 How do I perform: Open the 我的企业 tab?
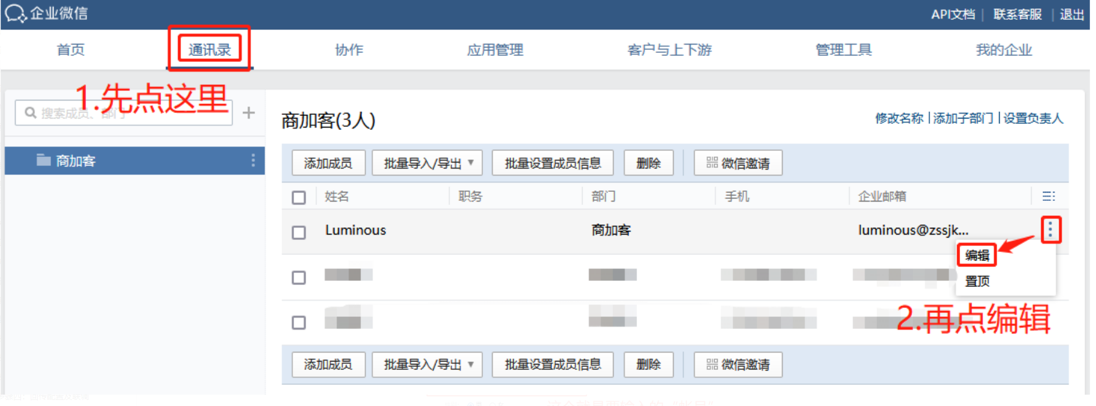[x=1004, y=50]
